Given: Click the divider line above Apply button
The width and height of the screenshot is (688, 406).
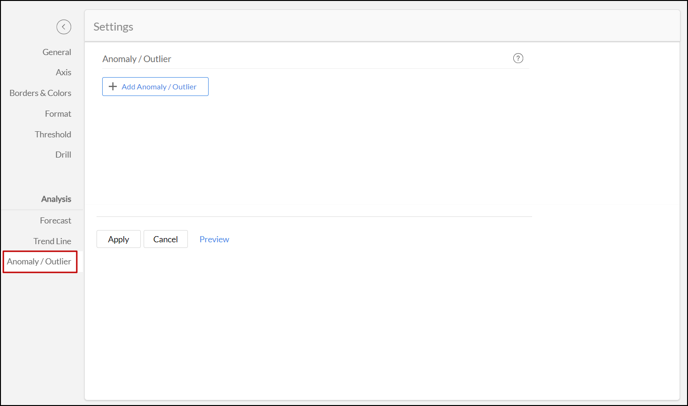Looking at the screenshot, I should coord(314,216).
